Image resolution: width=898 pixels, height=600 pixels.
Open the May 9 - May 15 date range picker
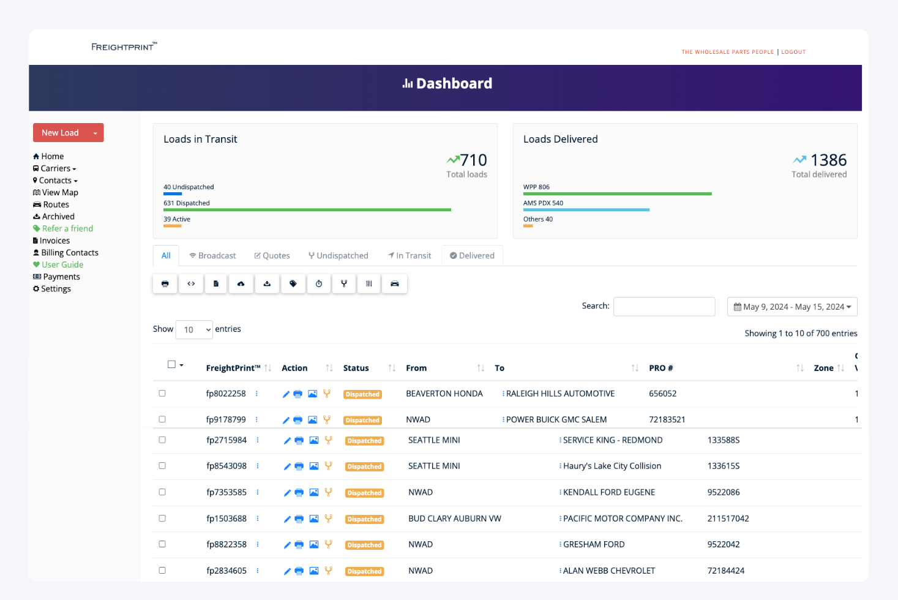pos(791,306)
